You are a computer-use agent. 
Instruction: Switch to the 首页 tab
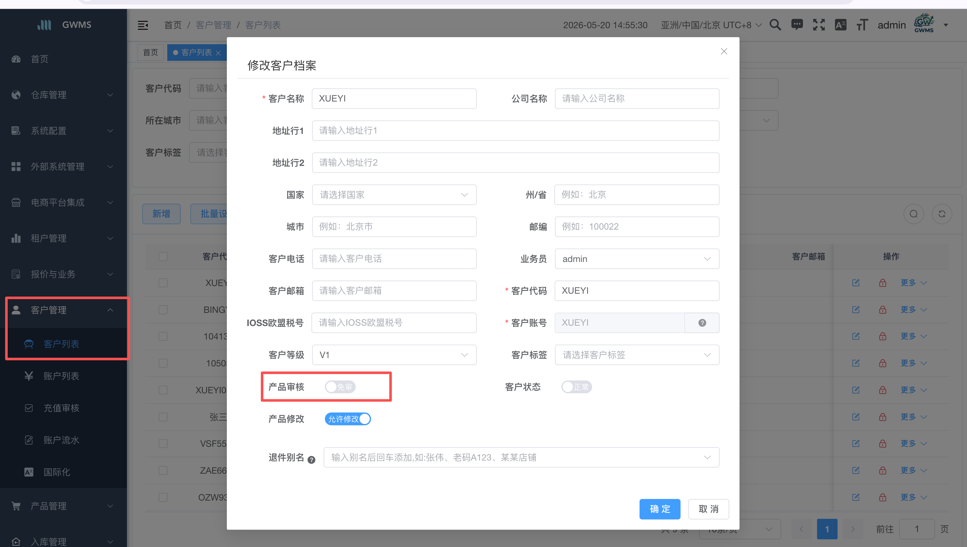click(150, 53)
